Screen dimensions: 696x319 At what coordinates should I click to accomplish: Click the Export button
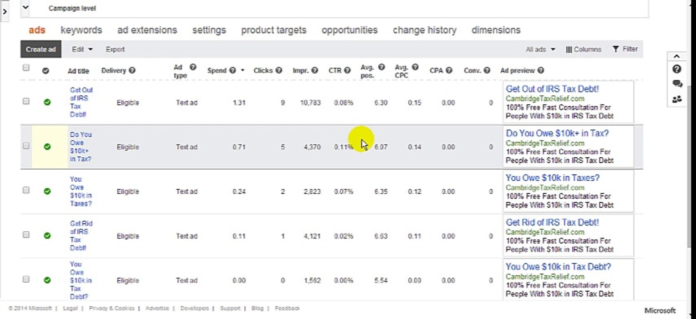pos(115,50)
